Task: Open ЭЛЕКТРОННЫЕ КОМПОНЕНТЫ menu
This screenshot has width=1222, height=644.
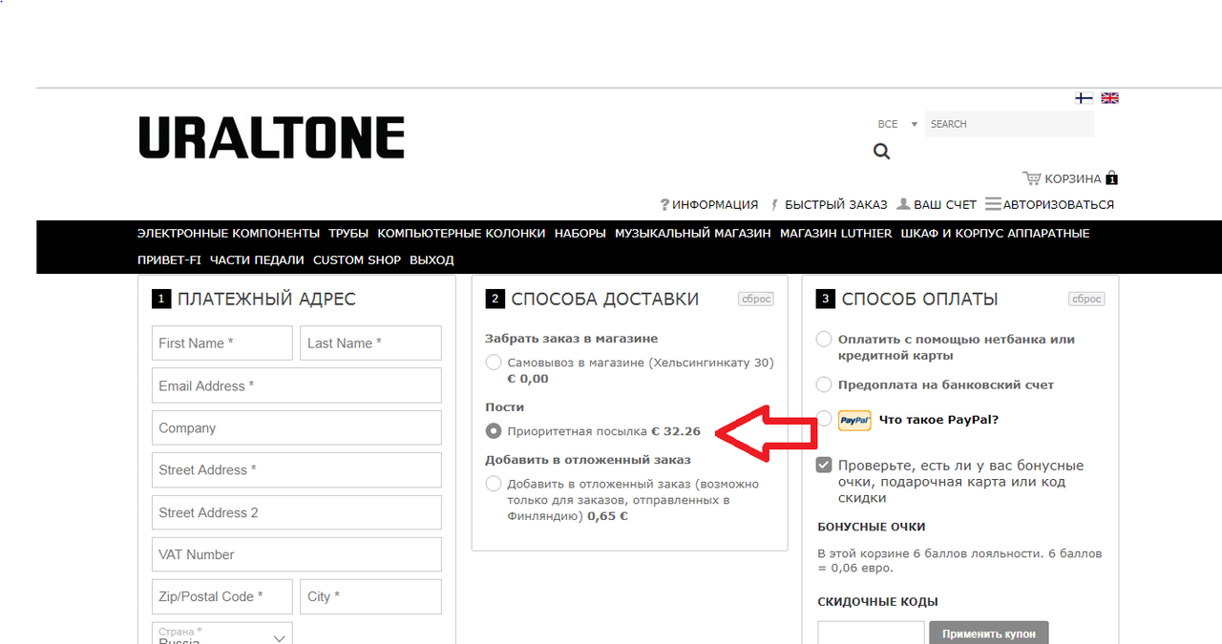Action: pyautogui.click(x=228, y=233)
